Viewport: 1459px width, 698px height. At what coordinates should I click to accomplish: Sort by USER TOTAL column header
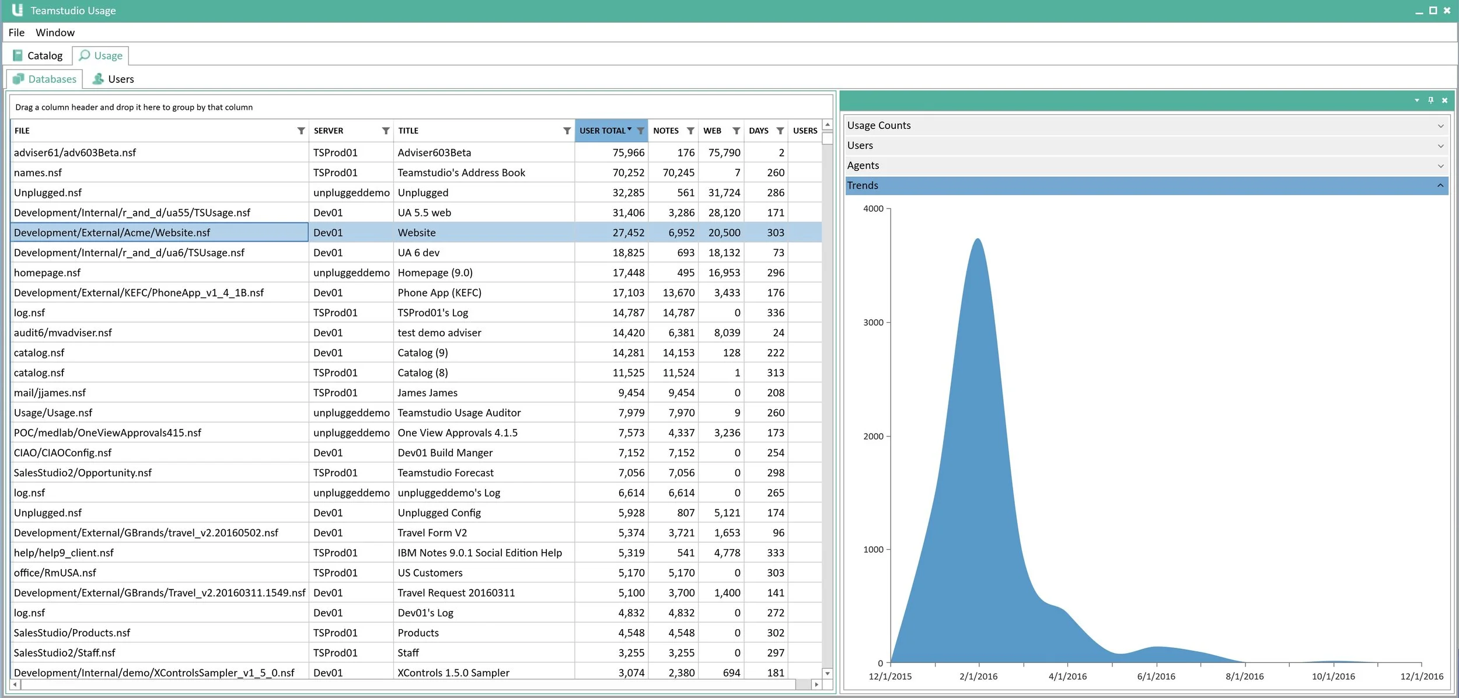click(602, 131)
